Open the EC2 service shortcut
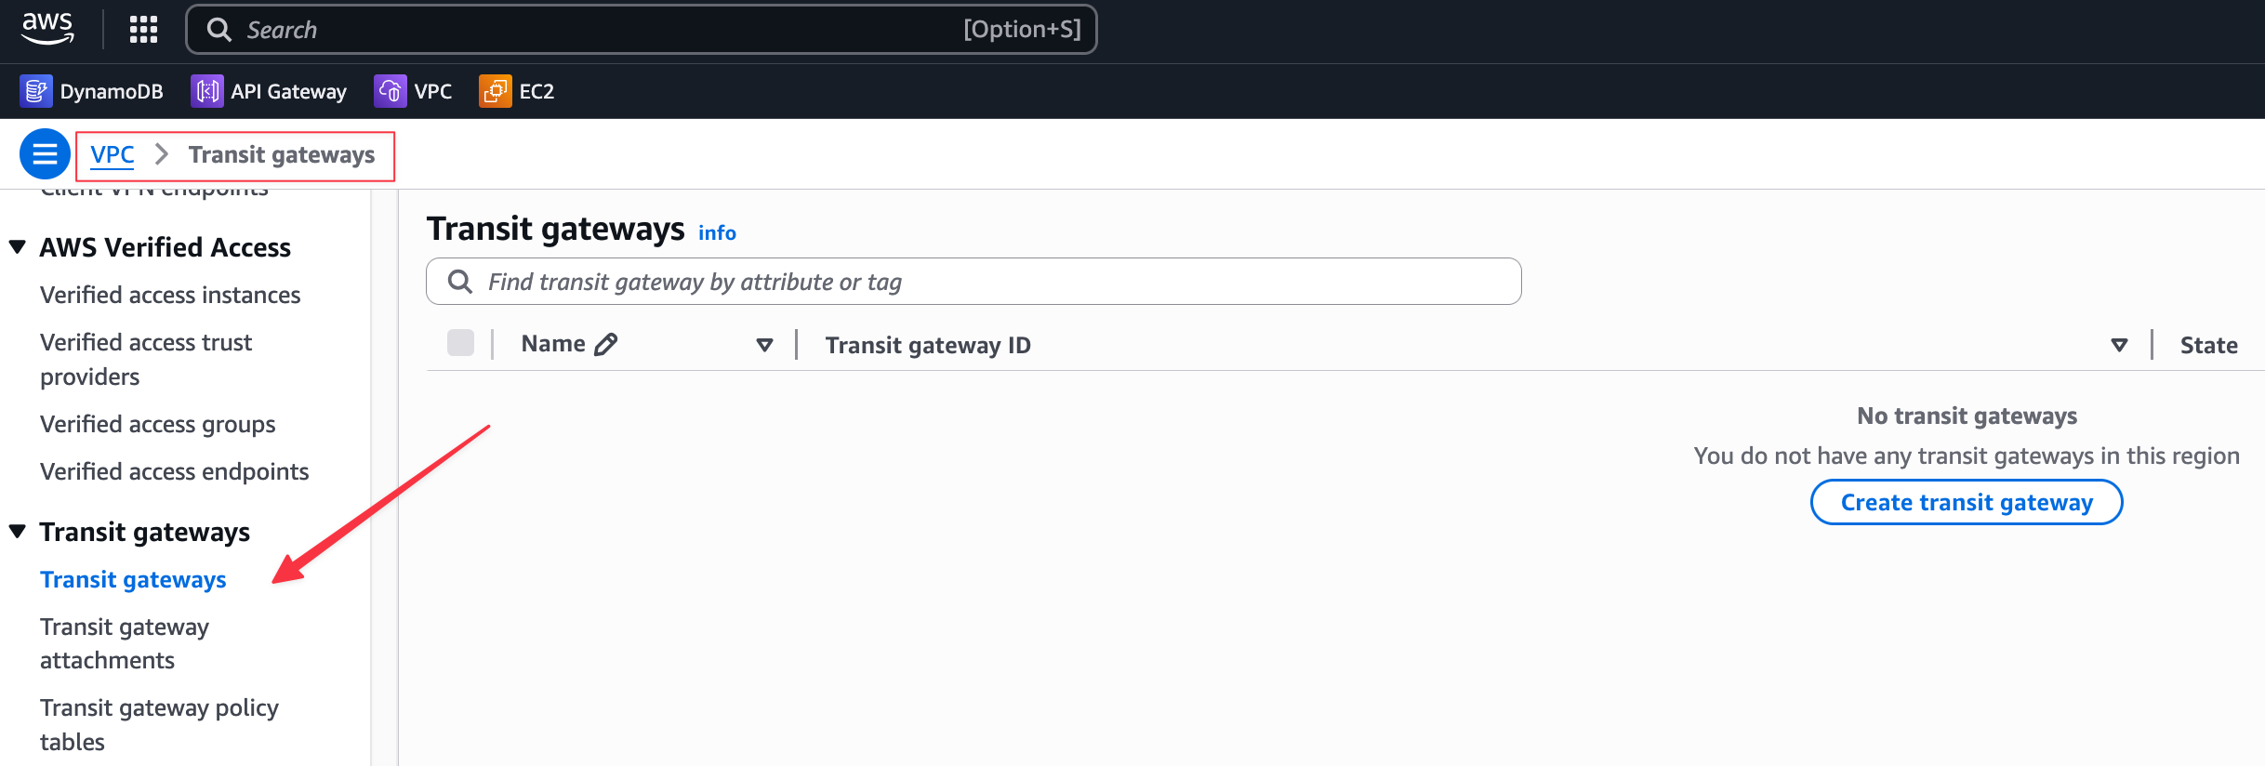The height and width of the screenshot is (766, 2265). point(515,90)
